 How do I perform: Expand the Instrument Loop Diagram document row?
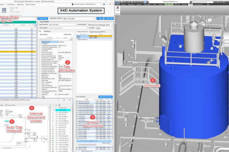[77, 114]
